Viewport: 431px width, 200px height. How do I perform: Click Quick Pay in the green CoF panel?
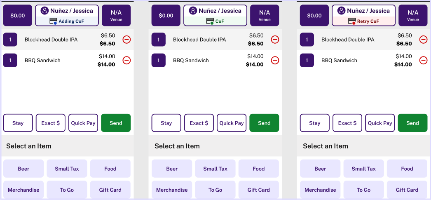(232, 123)
